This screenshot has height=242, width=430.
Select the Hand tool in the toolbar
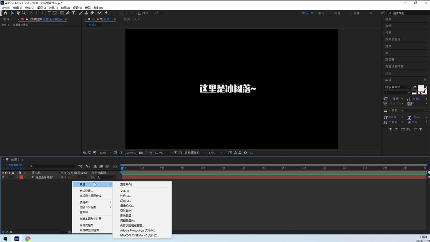tap(18, 13)
